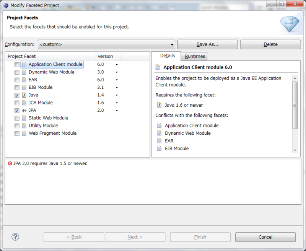Click the Project Facet column header
The image size is (306, 251).
click(50, 56)
